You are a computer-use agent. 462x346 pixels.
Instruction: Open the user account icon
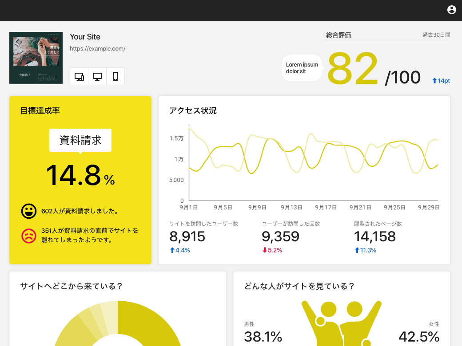[x=451, y=10]
